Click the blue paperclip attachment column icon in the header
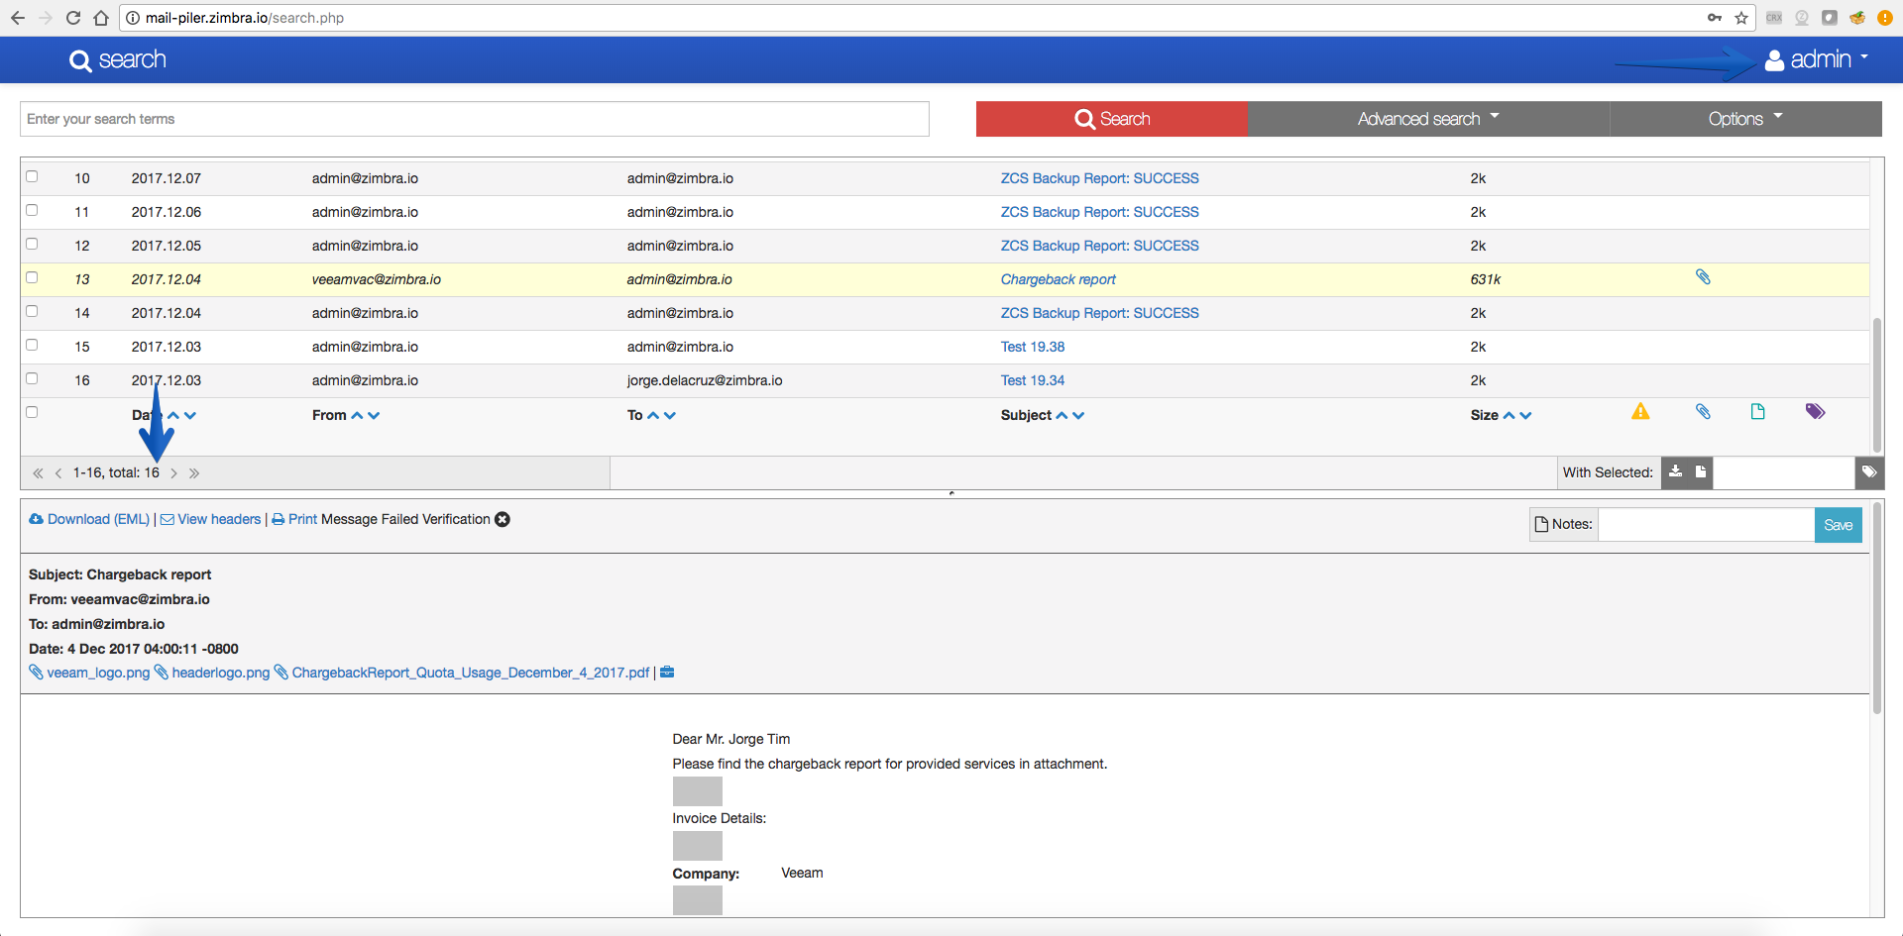The width and height of the screenshot is (1903, 936). (1703, 411)
